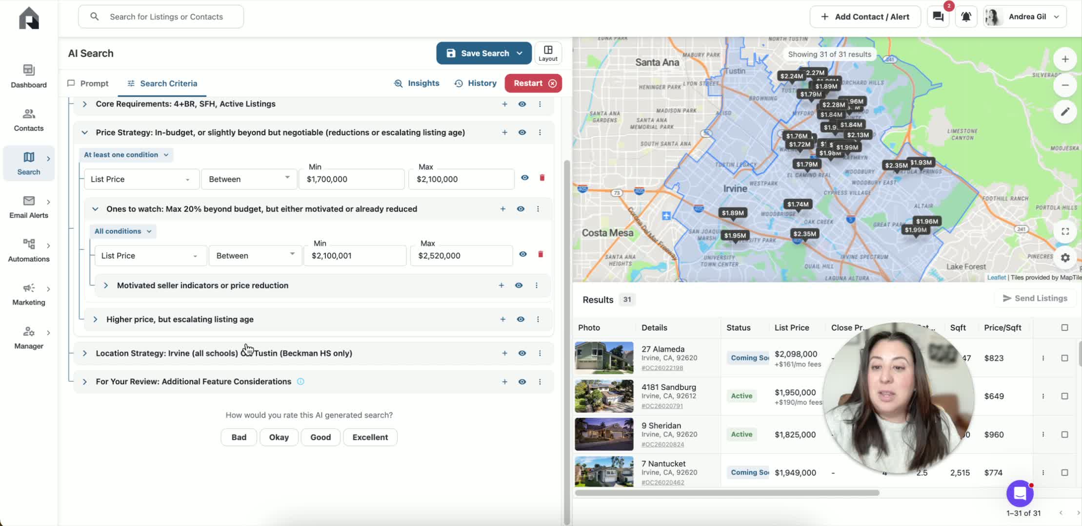
Task: Expand Location Strategy group
Action: [84, 353]
